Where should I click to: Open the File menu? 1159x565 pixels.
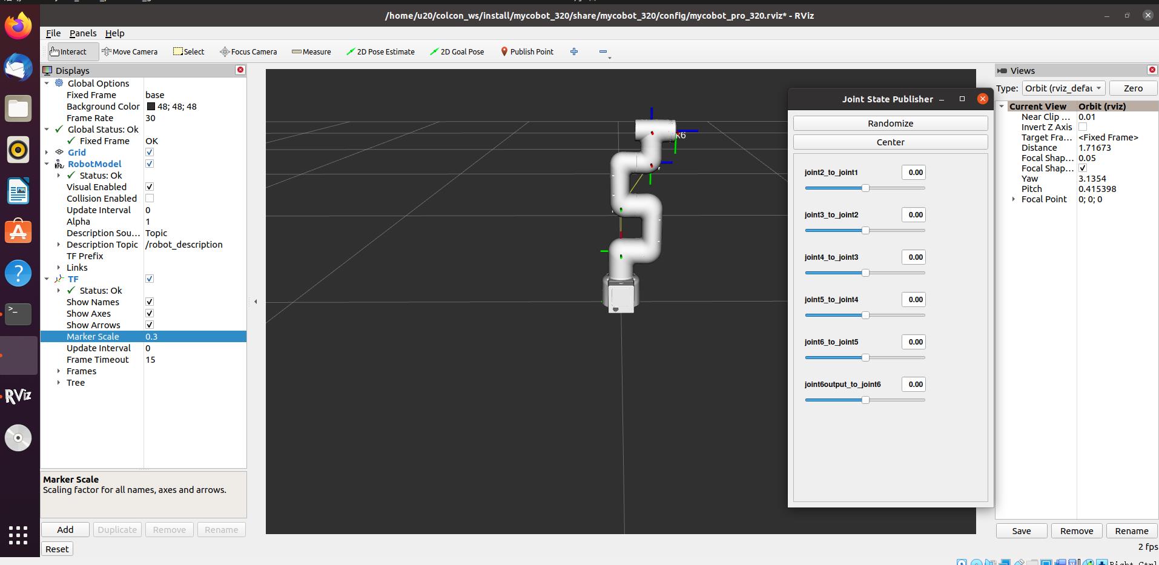pyautogui.click(x=53, y=33)
